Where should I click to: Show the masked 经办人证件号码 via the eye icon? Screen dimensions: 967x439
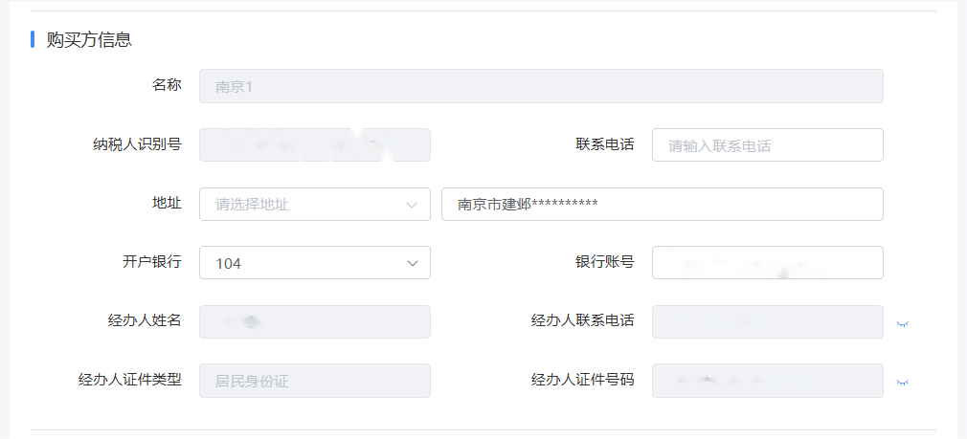coord(901,382)
